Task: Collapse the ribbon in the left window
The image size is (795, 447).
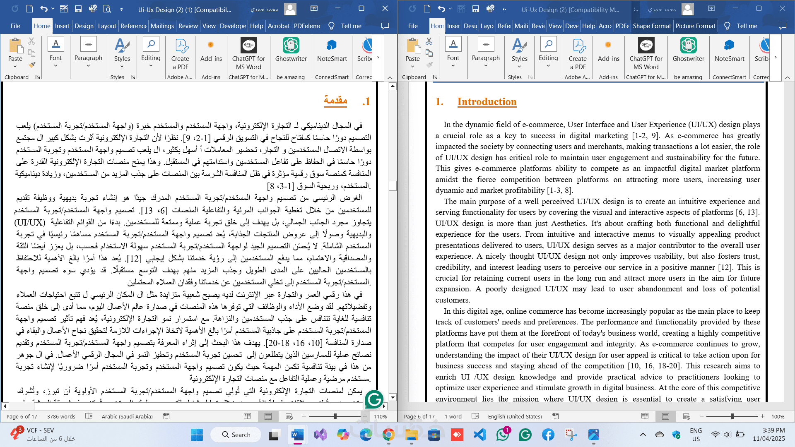Action: 390,77
